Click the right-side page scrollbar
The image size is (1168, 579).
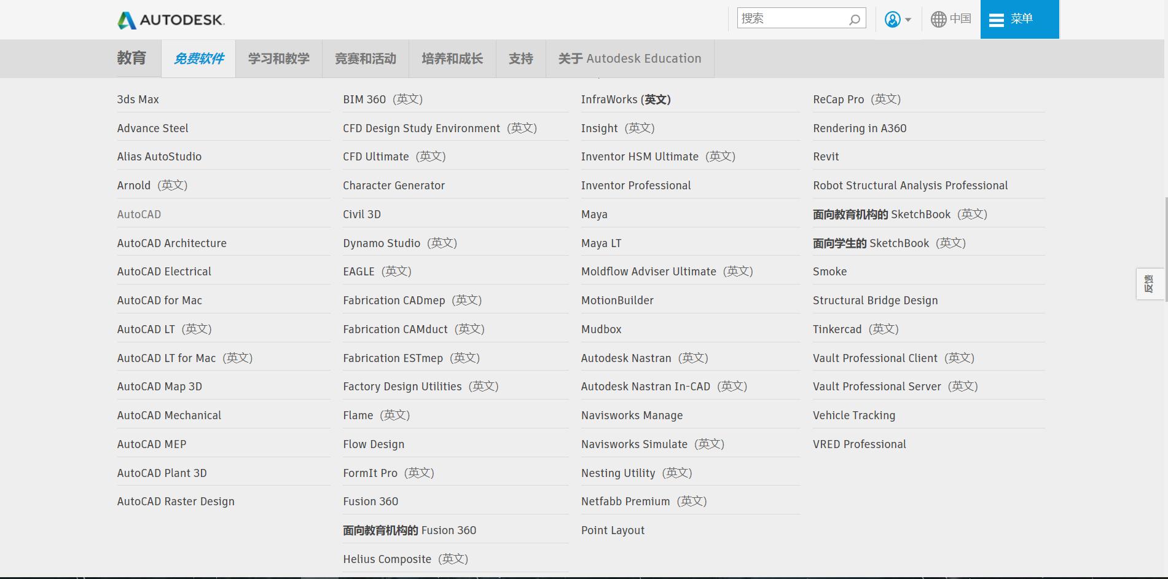click(x=1164, y=203)
